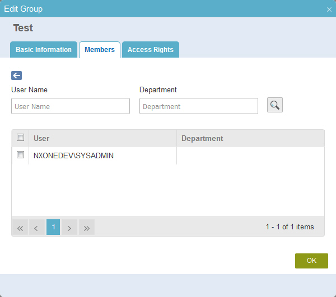Toggle the select-all checkbox in header

coord(20,138)
